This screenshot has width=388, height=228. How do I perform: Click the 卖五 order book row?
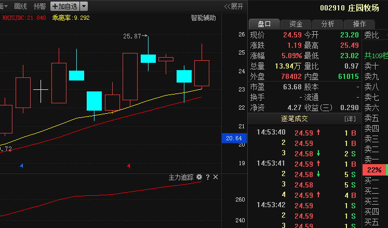[x=375, y=118]
